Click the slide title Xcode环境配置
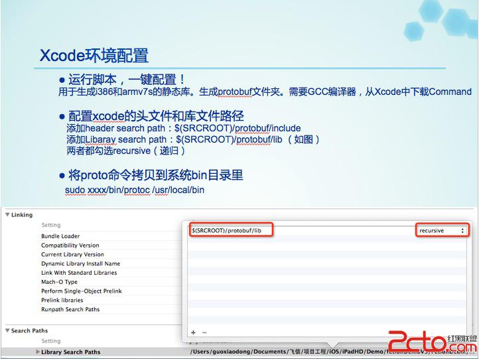479x359 pixels. [x=94, y=55]
